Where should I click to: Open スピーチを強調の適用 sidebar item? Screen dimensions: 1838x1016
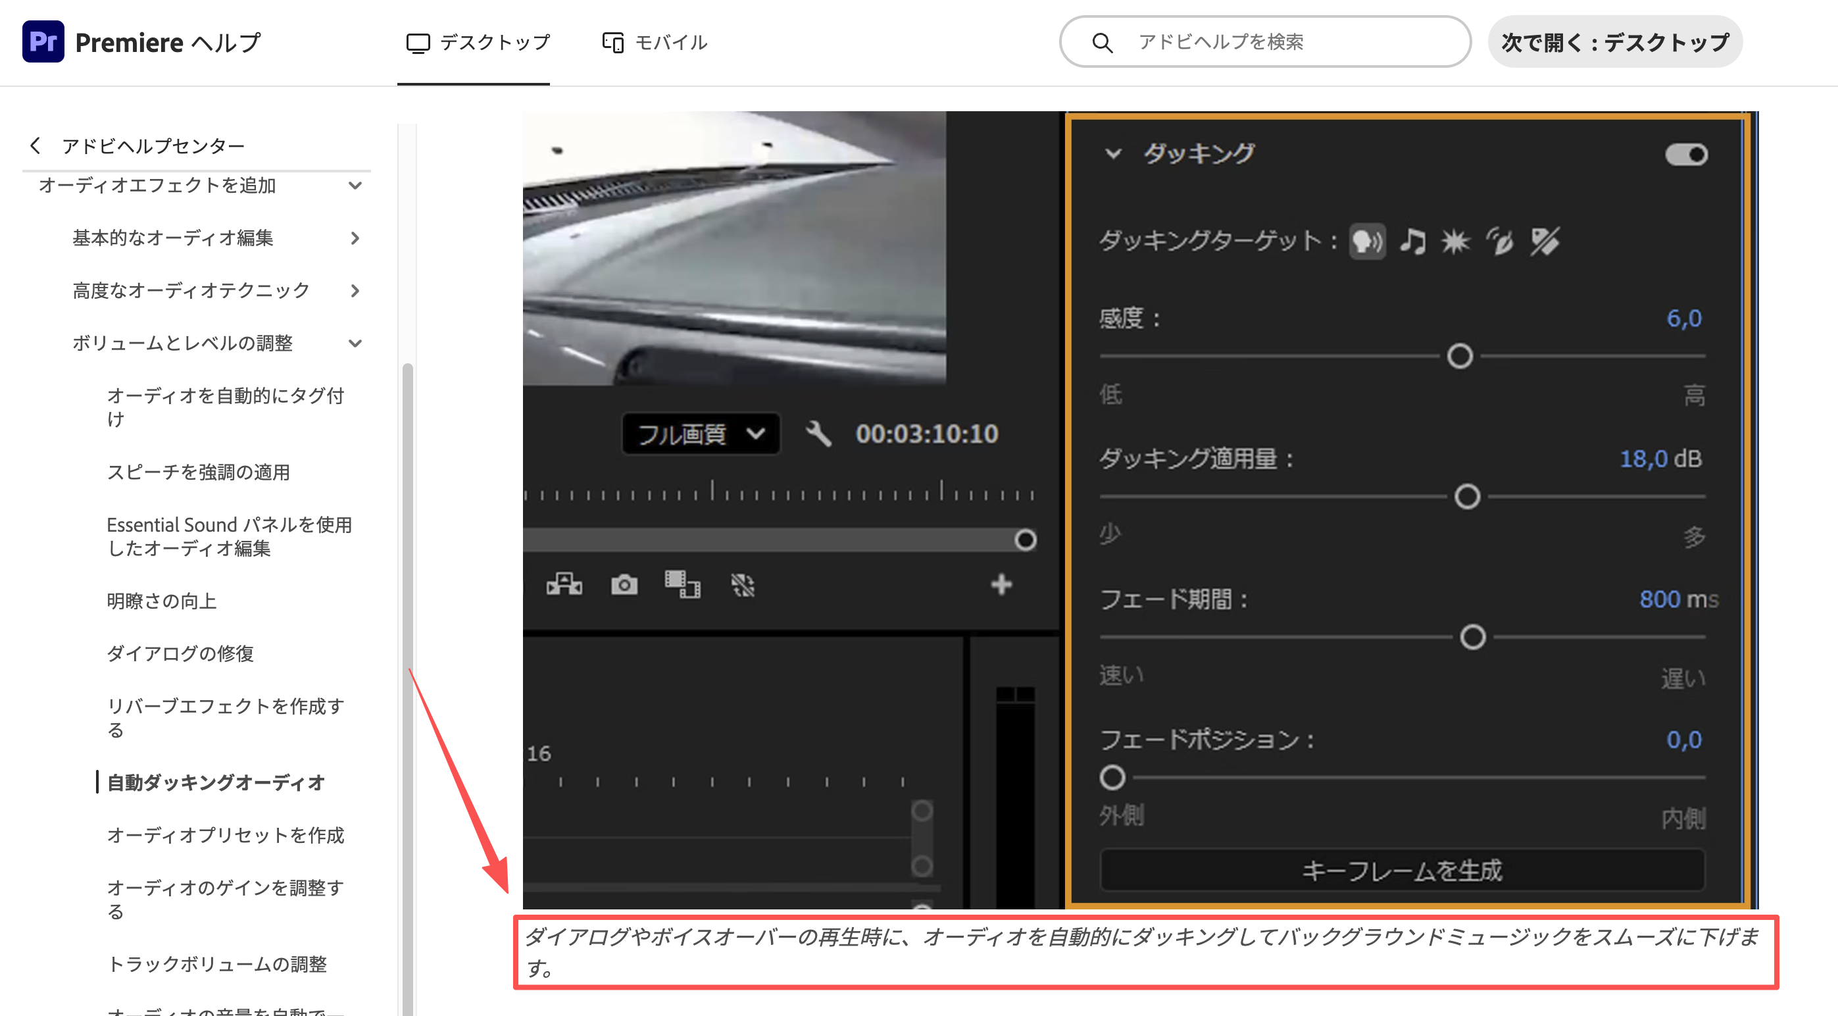(199, 472)
